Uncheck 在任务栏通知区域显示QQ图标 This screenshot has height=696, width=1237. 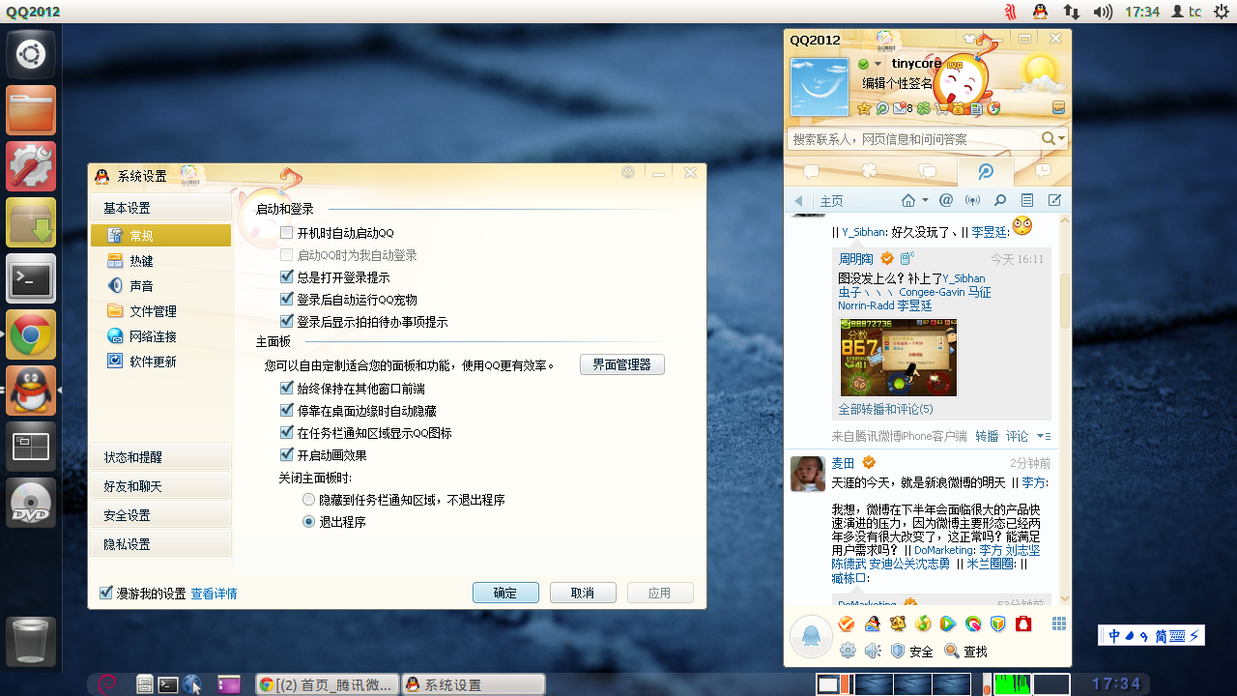pyautogui.click(x=286, y=433)
